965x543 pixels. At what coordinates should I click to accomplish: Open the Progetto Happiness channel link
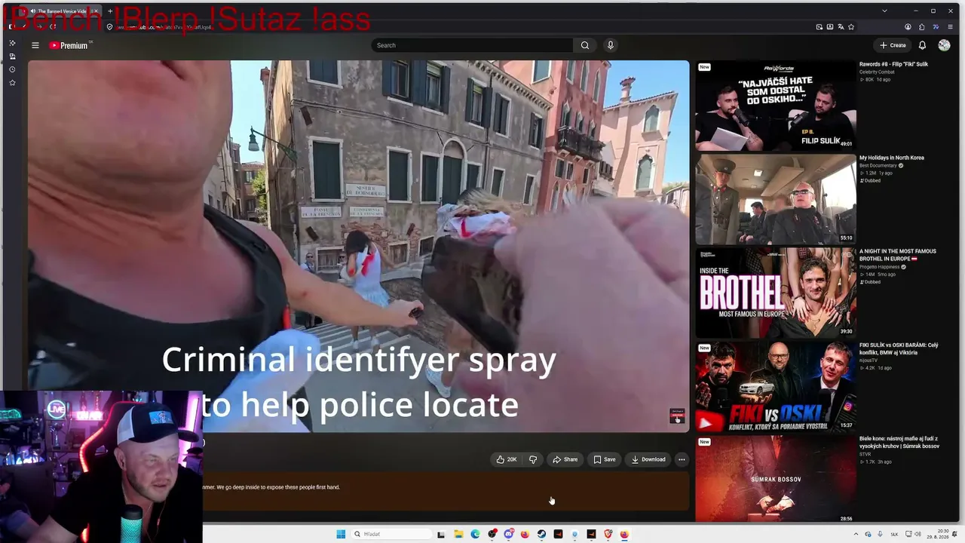pos(879,267)
